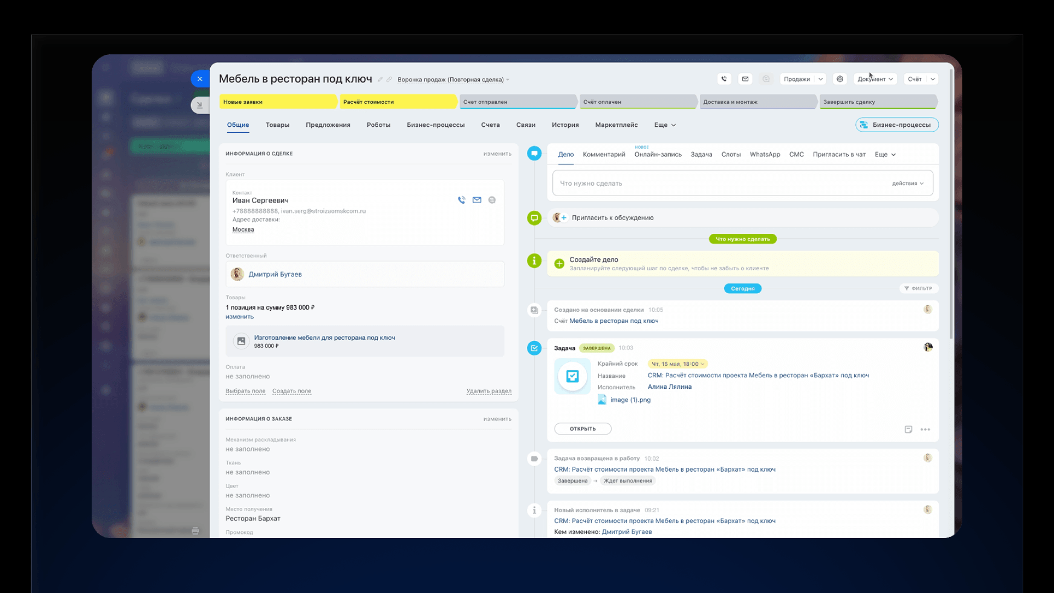Close the deal card with X button
Viewport: 1054px width, 593px height.
click(x=200, y=79)
